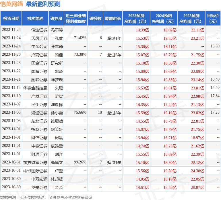Click date 2023-11-22
Viewport: 221px width, 200px height.
[11, 71]
